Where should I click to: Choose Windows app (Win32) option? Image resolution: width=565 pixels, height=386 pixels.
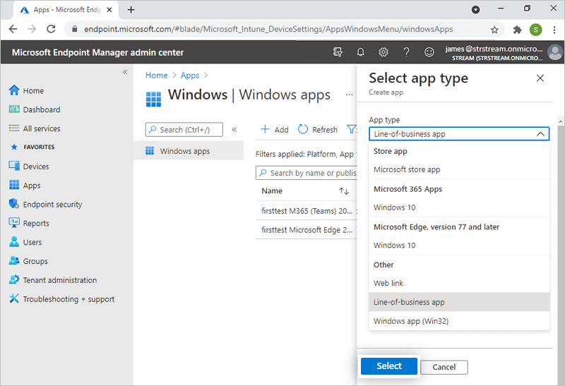pos(411,321)
